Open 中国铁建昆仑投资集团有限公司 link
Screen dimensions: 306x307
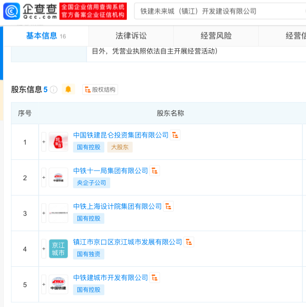[121, 135]
